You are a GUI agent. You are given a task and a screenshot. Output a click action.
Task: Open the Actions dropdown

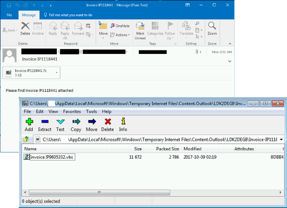[120, 35]
